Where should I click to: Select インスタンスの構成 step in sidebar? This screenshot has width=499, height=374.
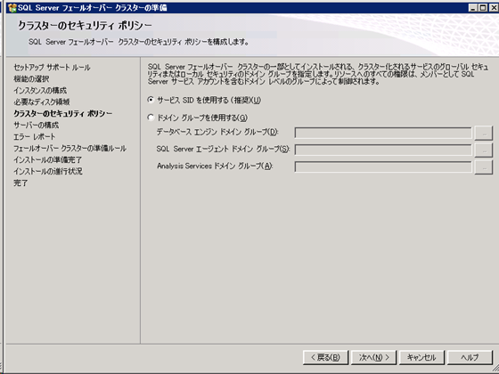(x=40, y=91)
